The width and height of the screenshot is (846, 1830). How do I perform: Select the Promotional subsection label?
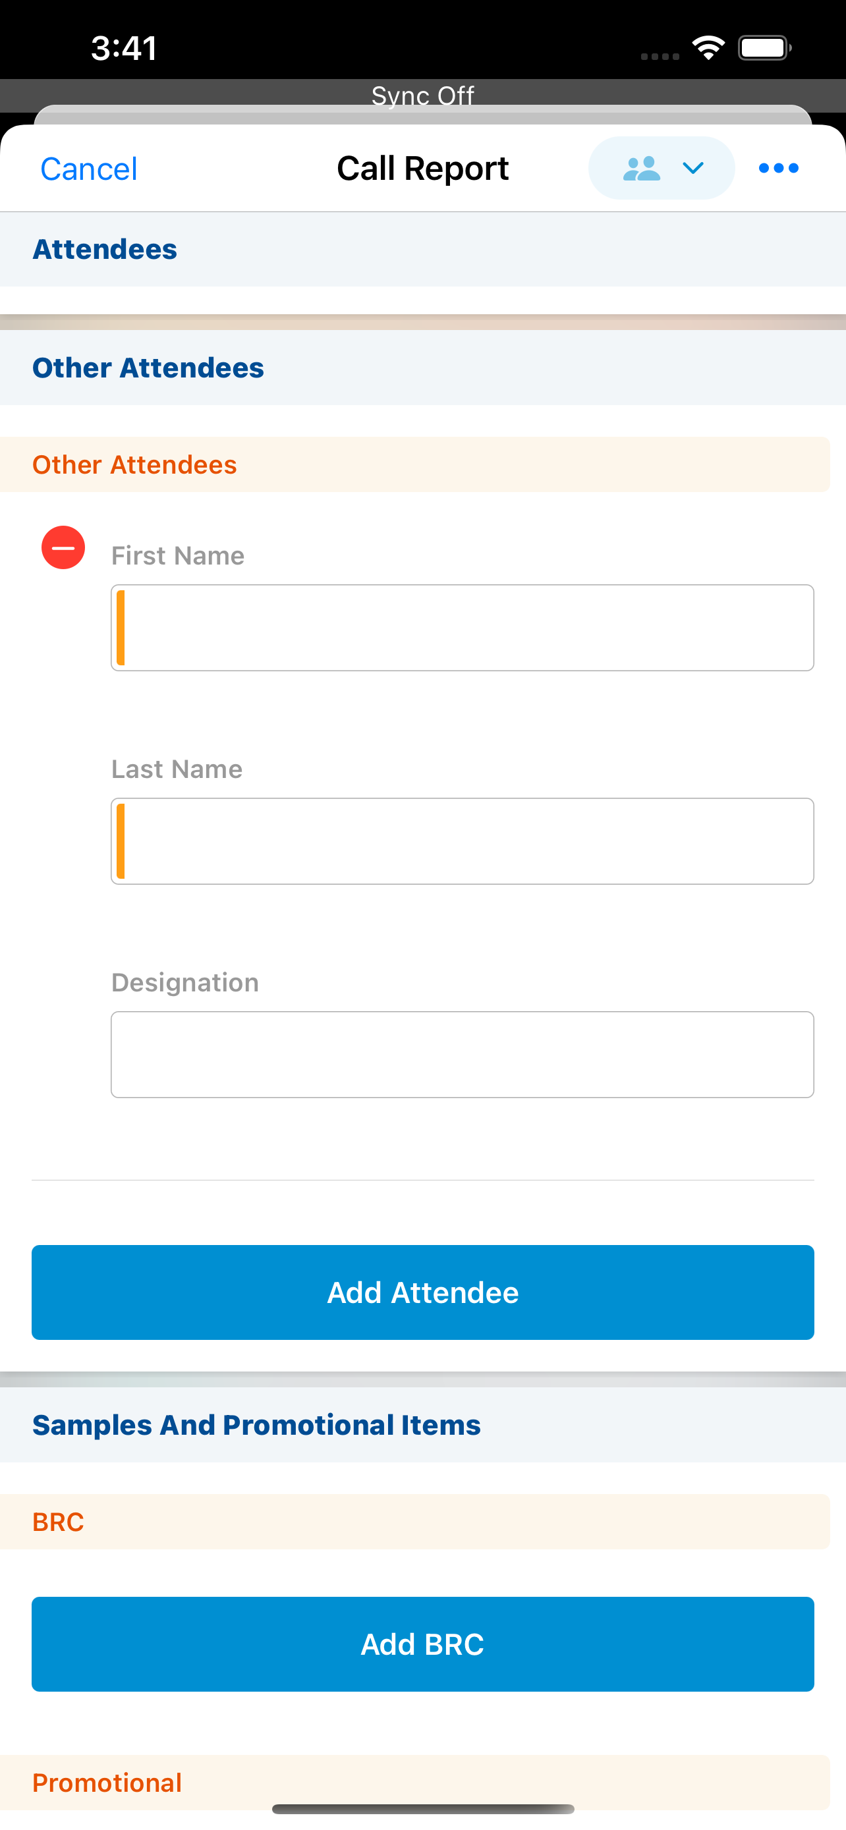pos(107,1783)
